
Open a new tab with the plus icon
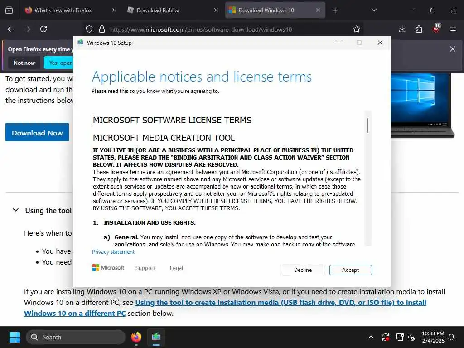335,10
